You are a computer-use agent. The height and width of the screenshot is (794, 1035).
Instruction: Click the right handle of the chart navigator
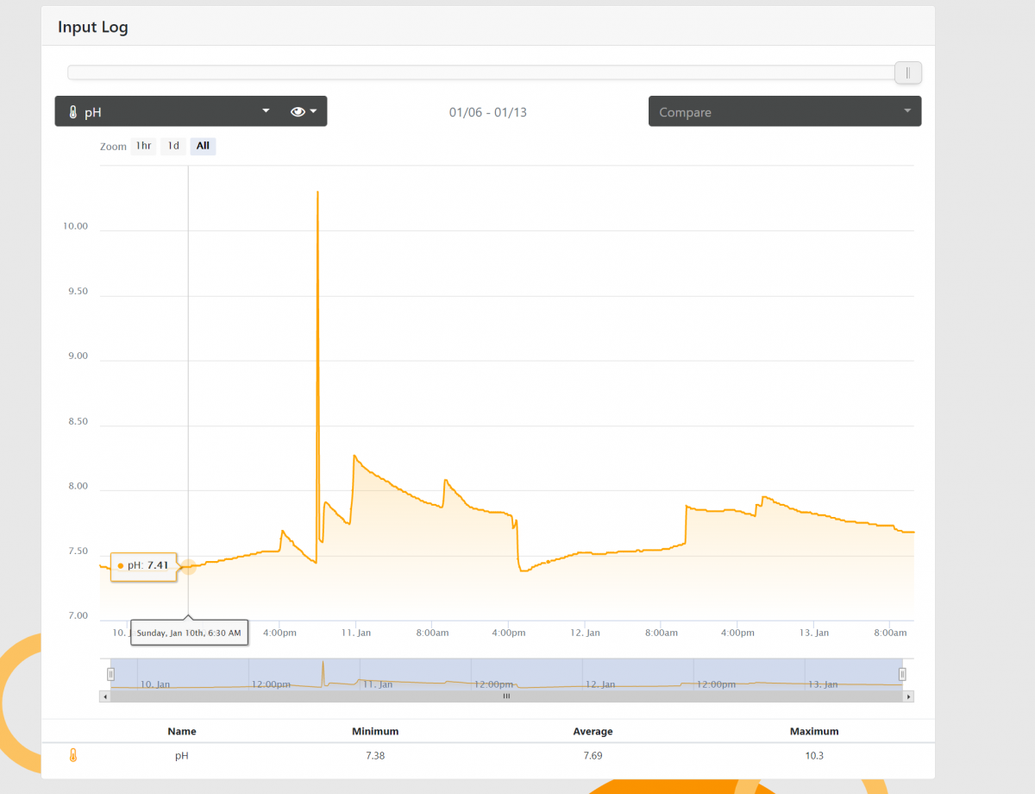click(x=902, y=674)
